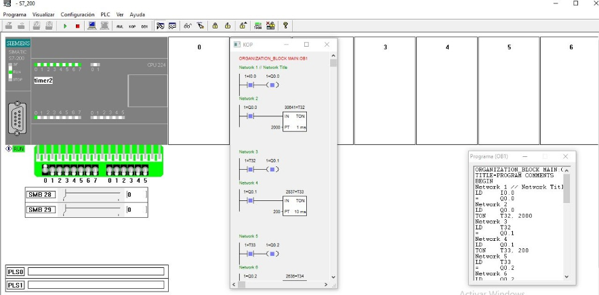Click the 'timer2' program name label on PLC

point(43,81)
